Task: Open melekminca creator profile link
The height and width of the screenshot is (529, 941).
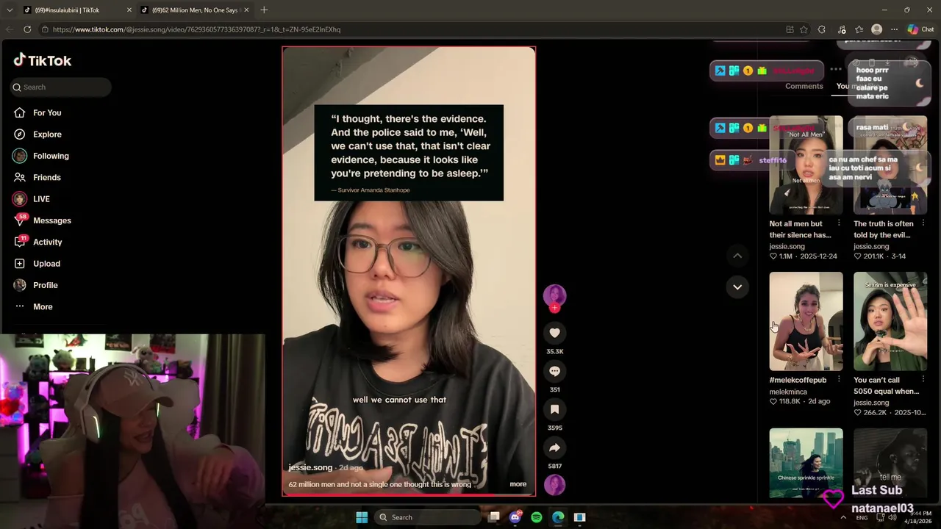Action: point(788,392)
